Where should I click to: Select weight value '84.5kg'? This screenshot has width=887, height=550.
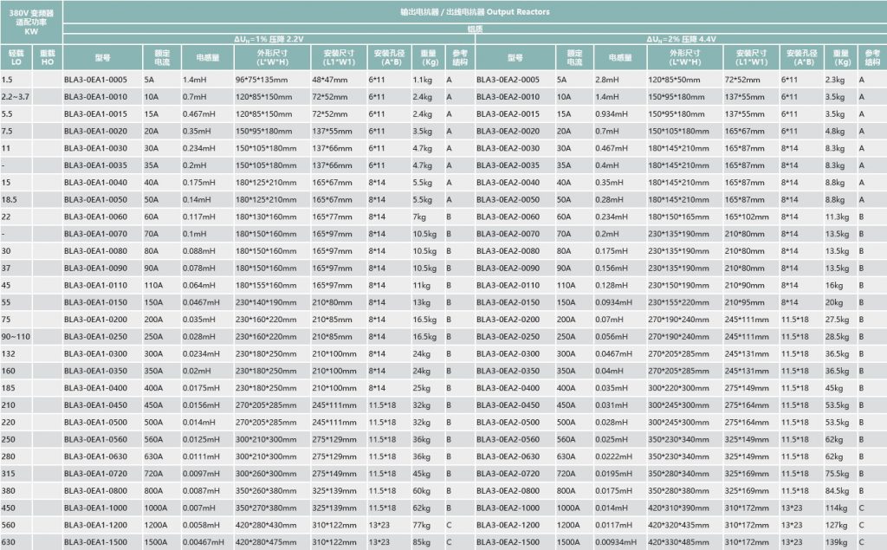tap(838, 490)
